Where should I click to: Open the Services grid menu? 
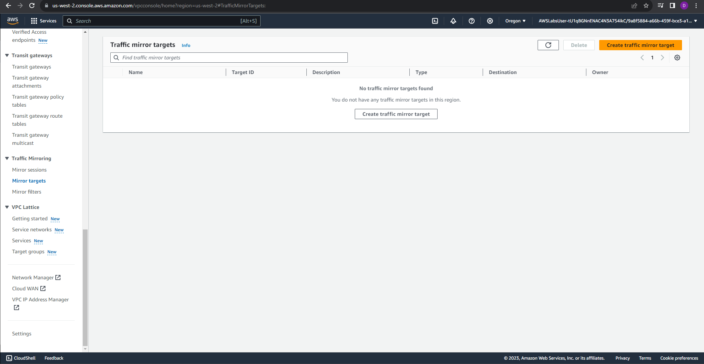click(x=44, y=21)
